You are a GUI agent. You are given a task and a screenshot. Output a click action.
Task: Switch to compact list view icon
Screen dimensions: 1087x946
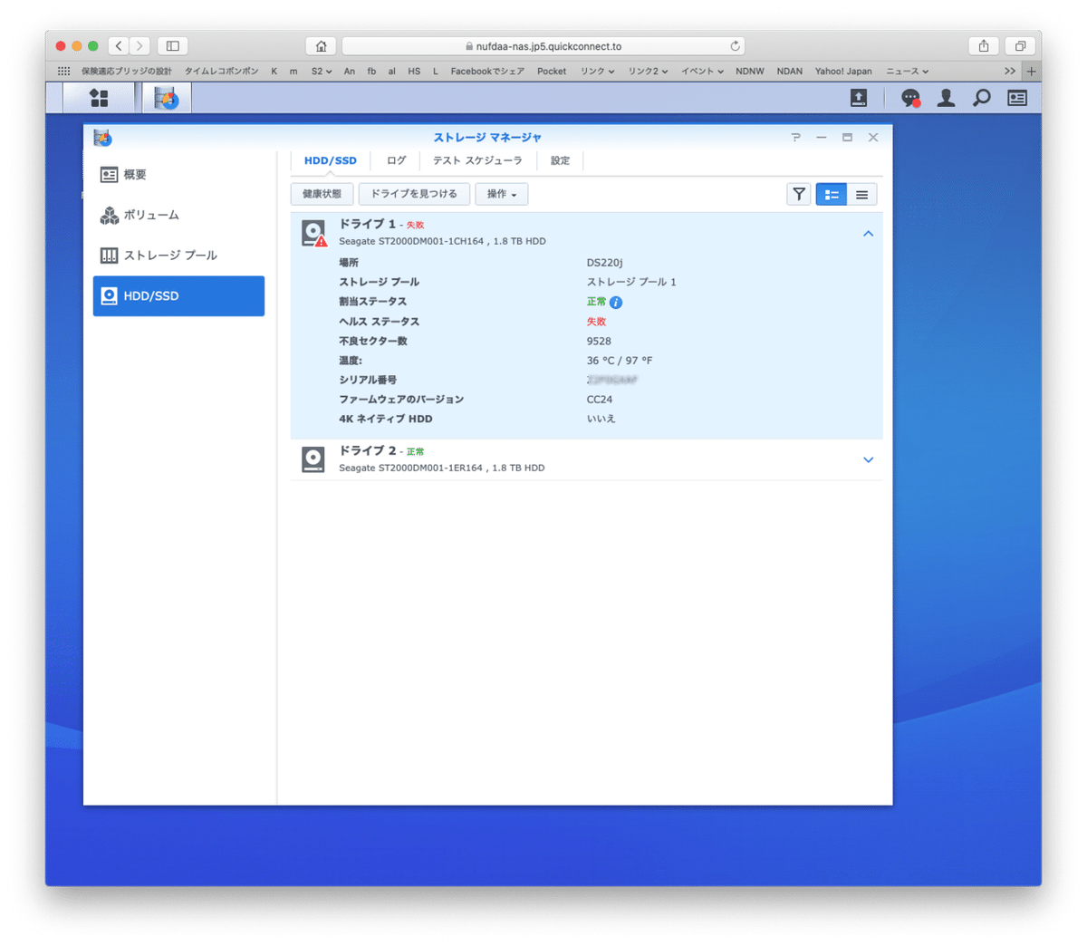click(x=862, y=194)
